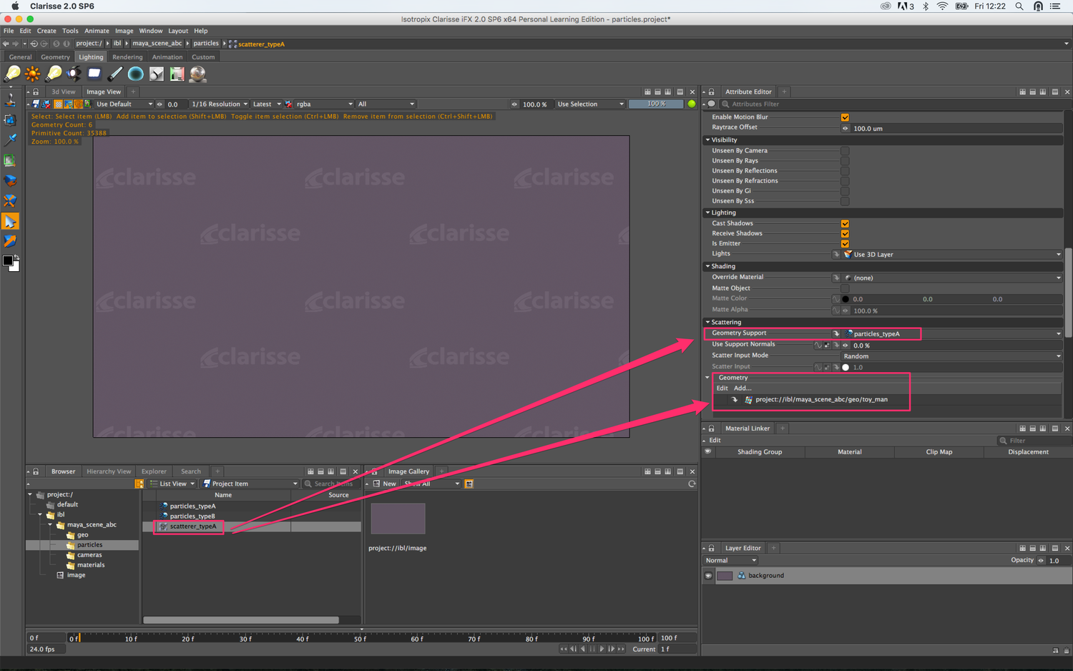Enable the Matte Object checkbox

(845, 288)
